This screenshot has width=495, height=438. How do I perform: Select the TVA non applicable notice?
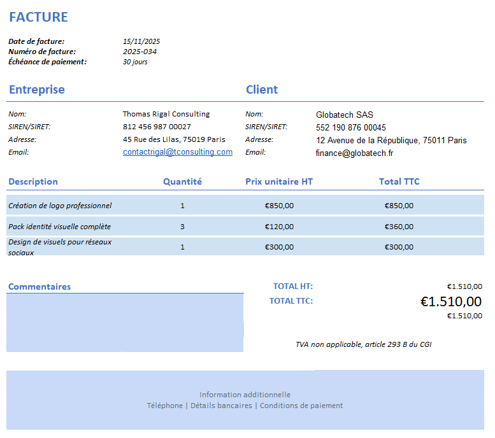[x=364, y=344]
